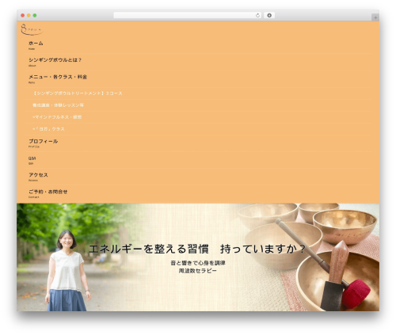Open the 体験レッスン等 submenu link
The height and width of the screenshot is (335, 396).
coord(58,105)
